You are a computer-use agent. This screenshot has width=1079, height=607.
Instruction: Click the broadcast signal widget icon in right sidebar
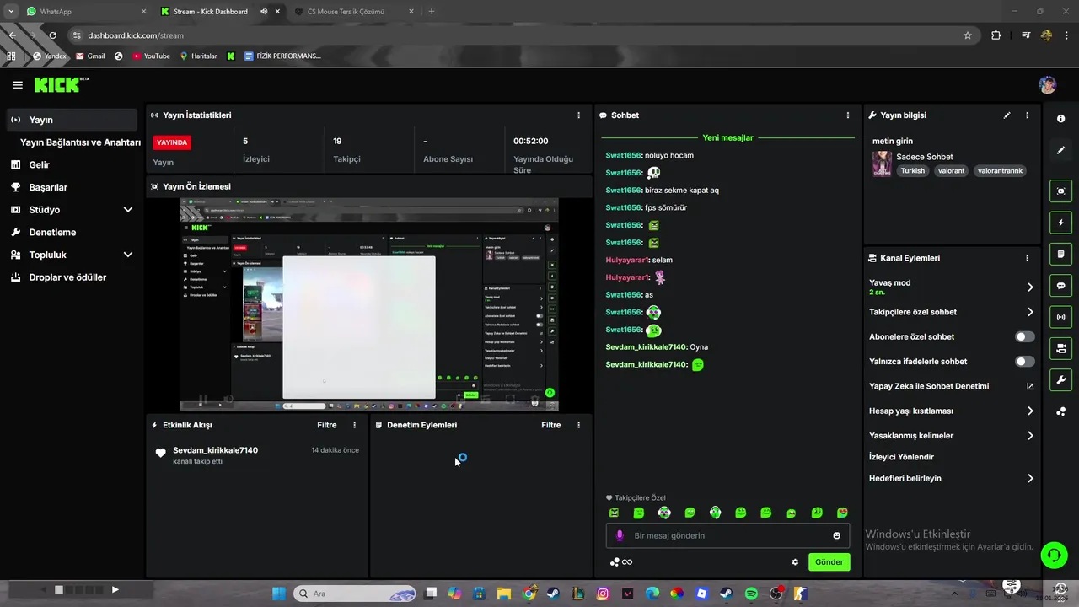click(x=1060, y=317)
